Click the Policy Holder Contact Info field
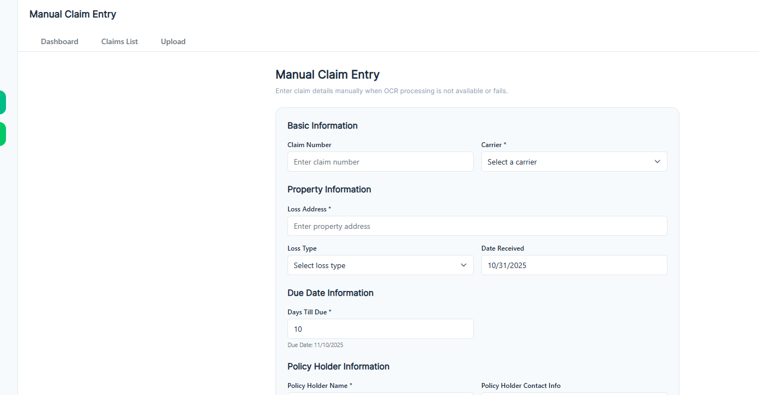759x395 pixels. click(x=574, y=393)
